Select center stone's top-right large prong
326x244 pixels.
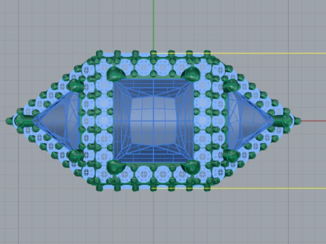point(191,74)
